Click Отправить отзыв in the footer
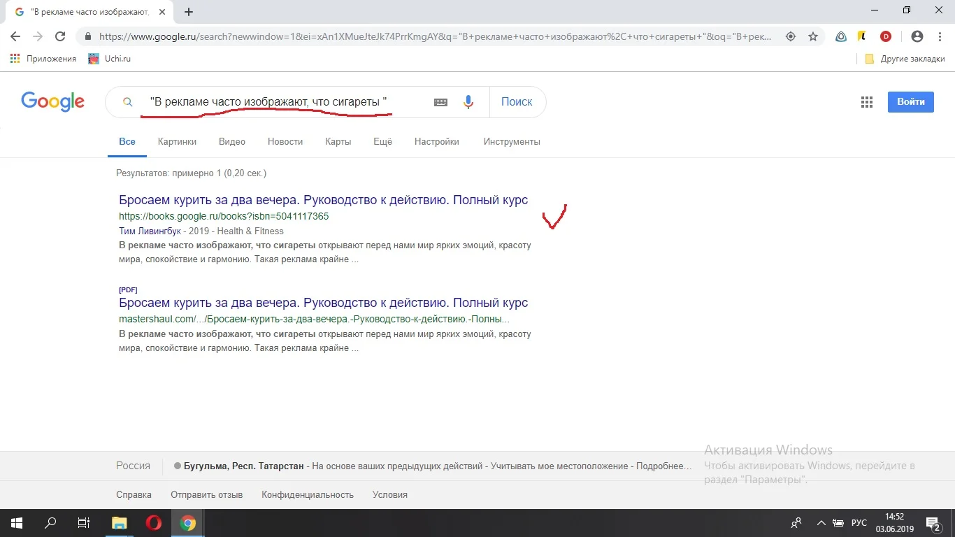The image size is (955, 537). [207, 494]
